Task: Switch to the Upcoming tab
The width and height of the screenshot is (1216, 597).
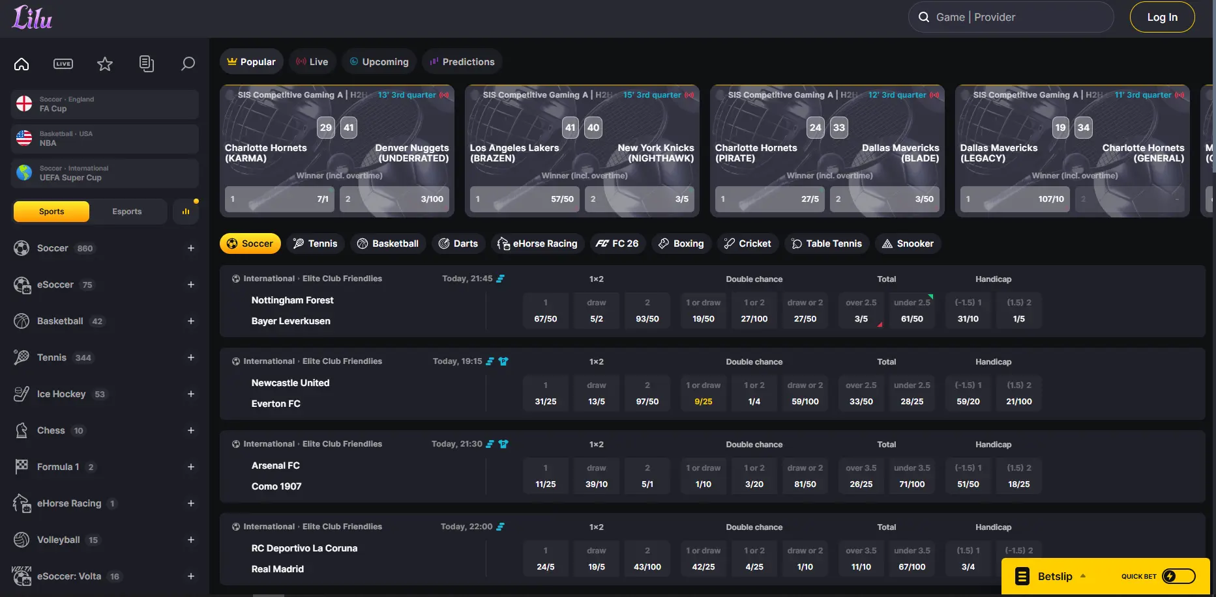Action: point(379,62)
